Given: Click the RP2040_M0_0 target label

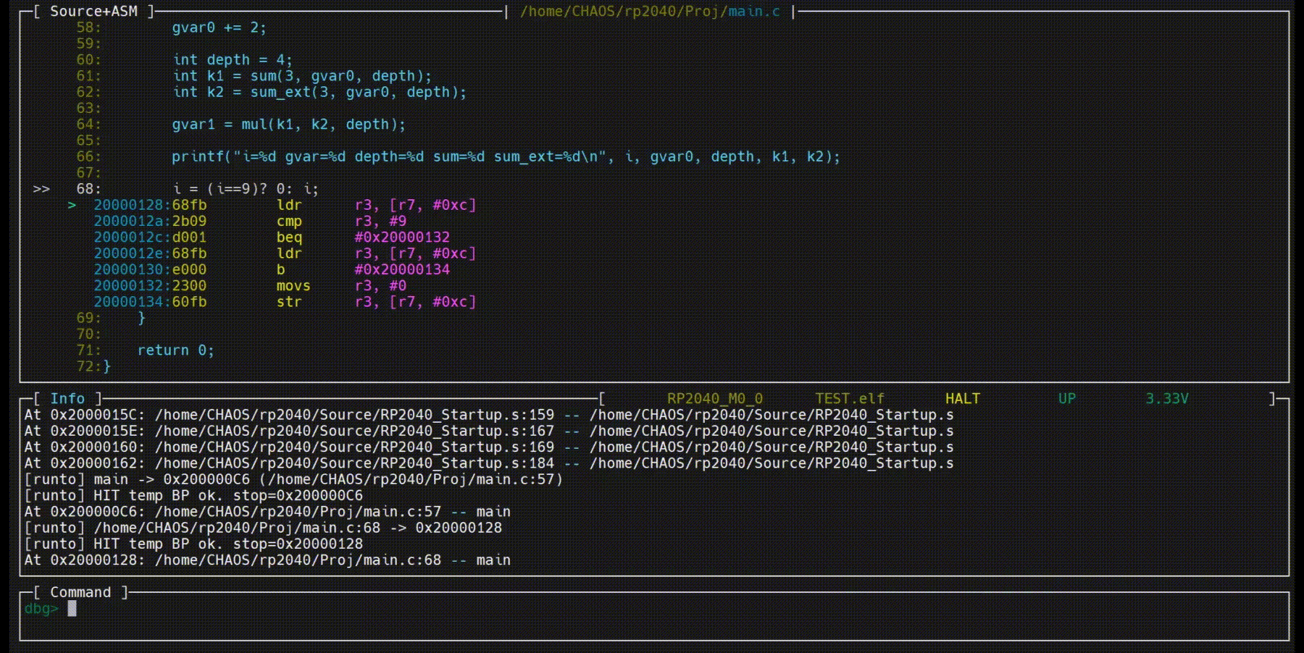Looking at the screenshot, I should pos(714,399).
